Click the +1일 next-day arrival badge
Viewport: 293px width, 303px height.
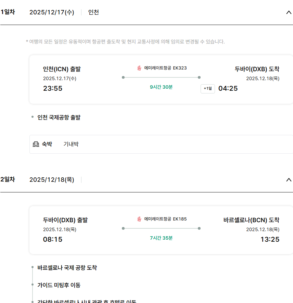tap(208, 89)
